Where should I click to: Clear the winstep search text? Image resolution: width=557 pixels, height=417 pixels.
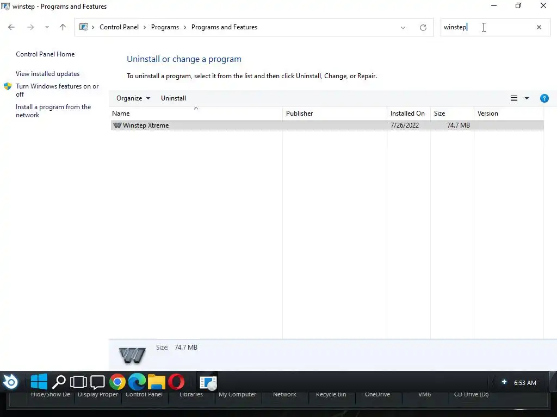[x=539, y=27]
